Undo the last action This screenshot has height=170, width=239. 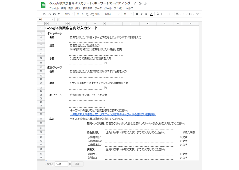click(x=44, y=14)
